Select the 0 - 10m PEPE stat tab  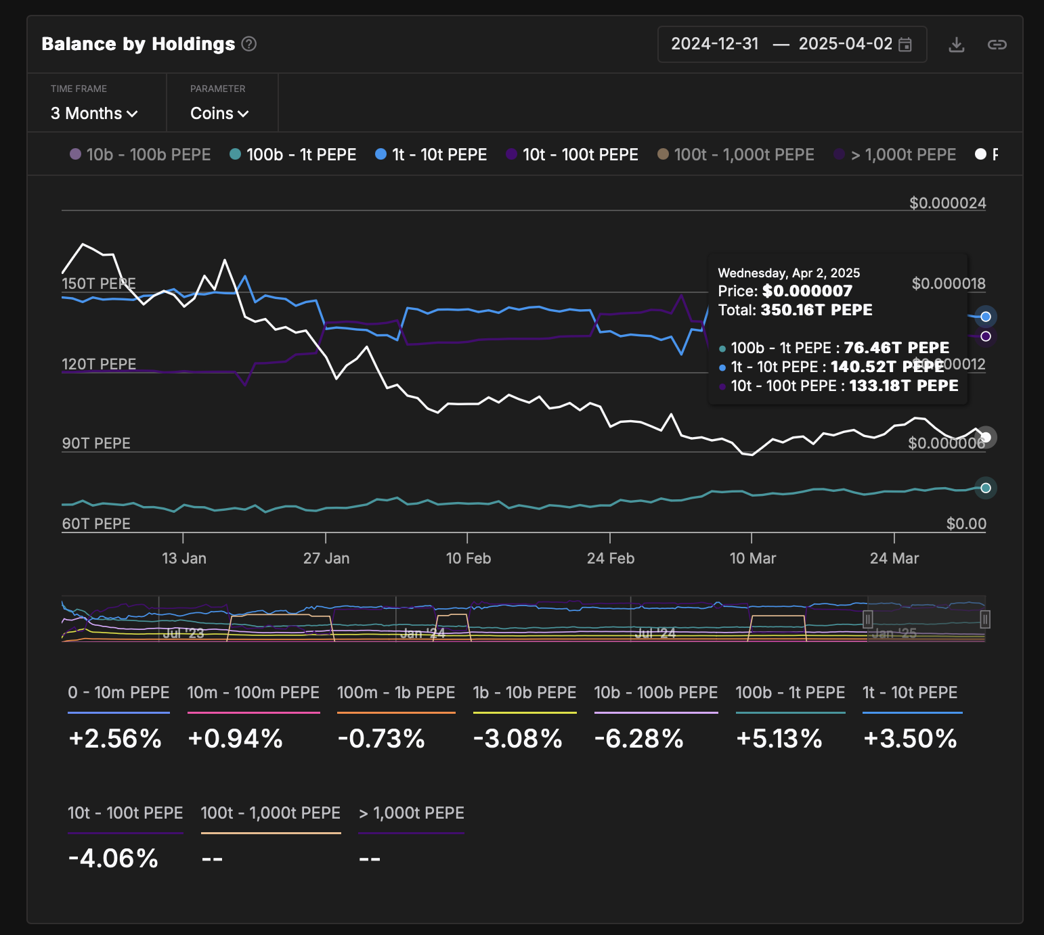(x=118, y=693)
